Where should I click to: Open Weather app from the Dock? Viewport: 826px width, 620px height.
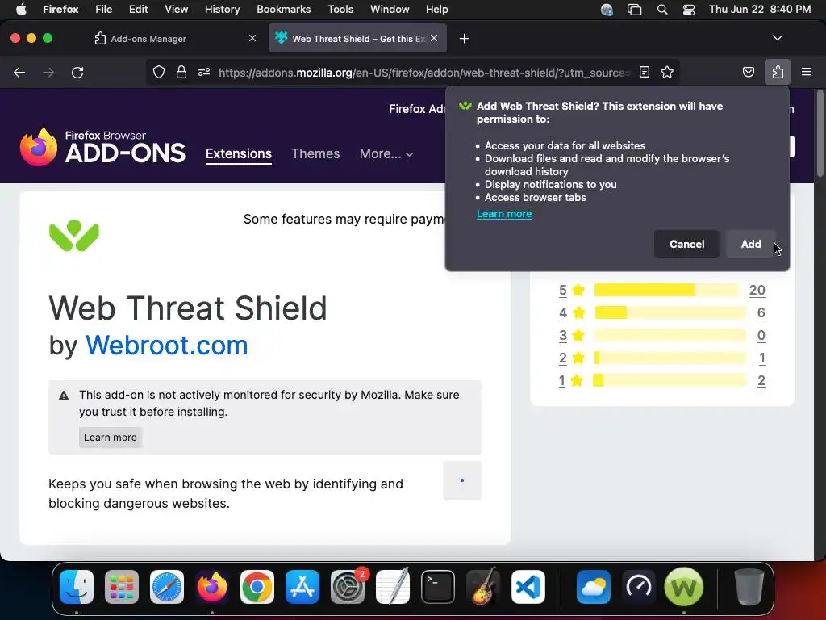click(x=593, y=587)
